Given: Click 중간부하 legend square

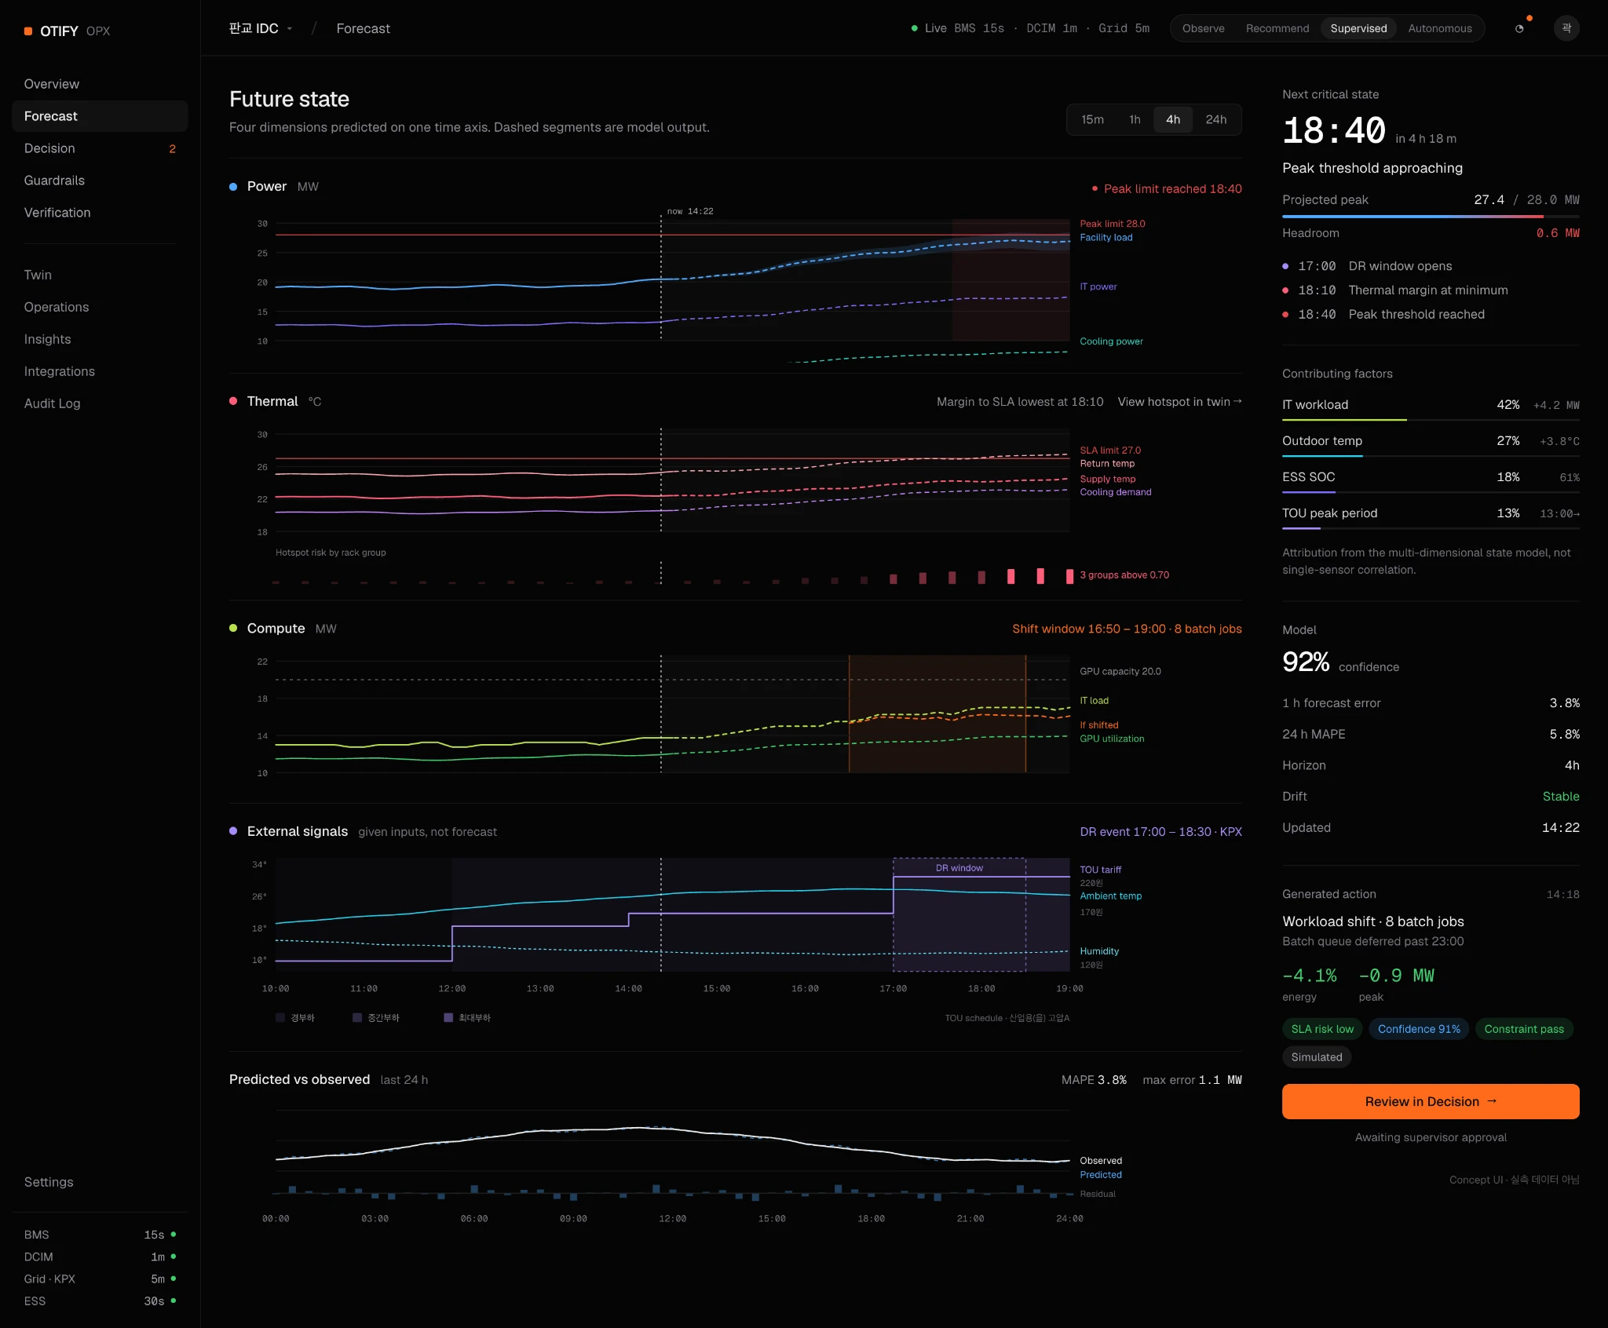Looking at the screenshot, I should point(357,1018).
